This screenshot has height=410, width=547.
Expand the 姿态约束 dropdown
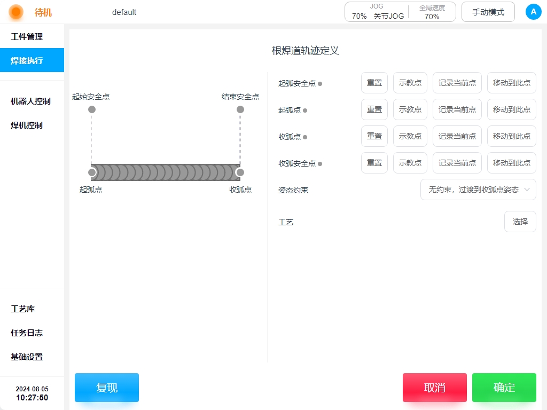(x=478, y=190)
